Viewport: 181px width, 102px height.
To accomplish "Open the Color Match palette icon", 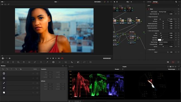I will click(x=8, y=62).
